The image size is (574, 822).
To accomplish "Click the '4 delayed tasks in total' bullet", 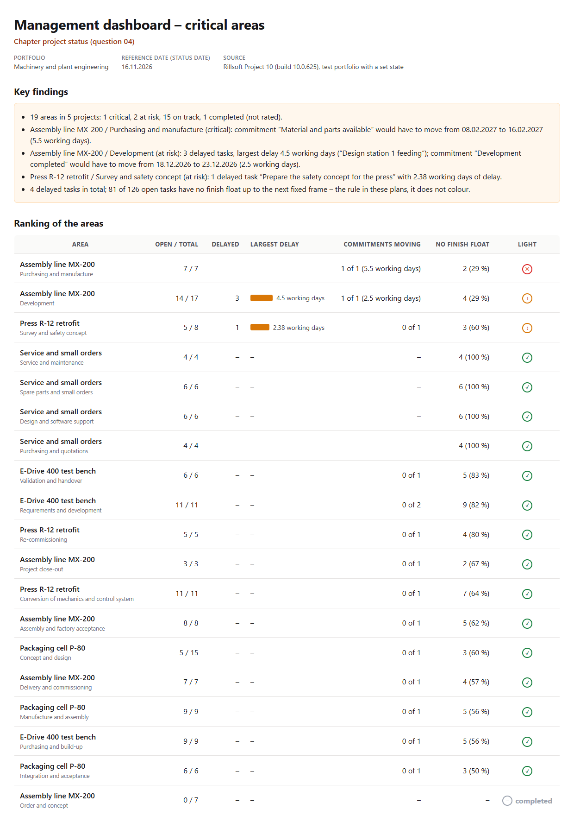I will point(250,190).
